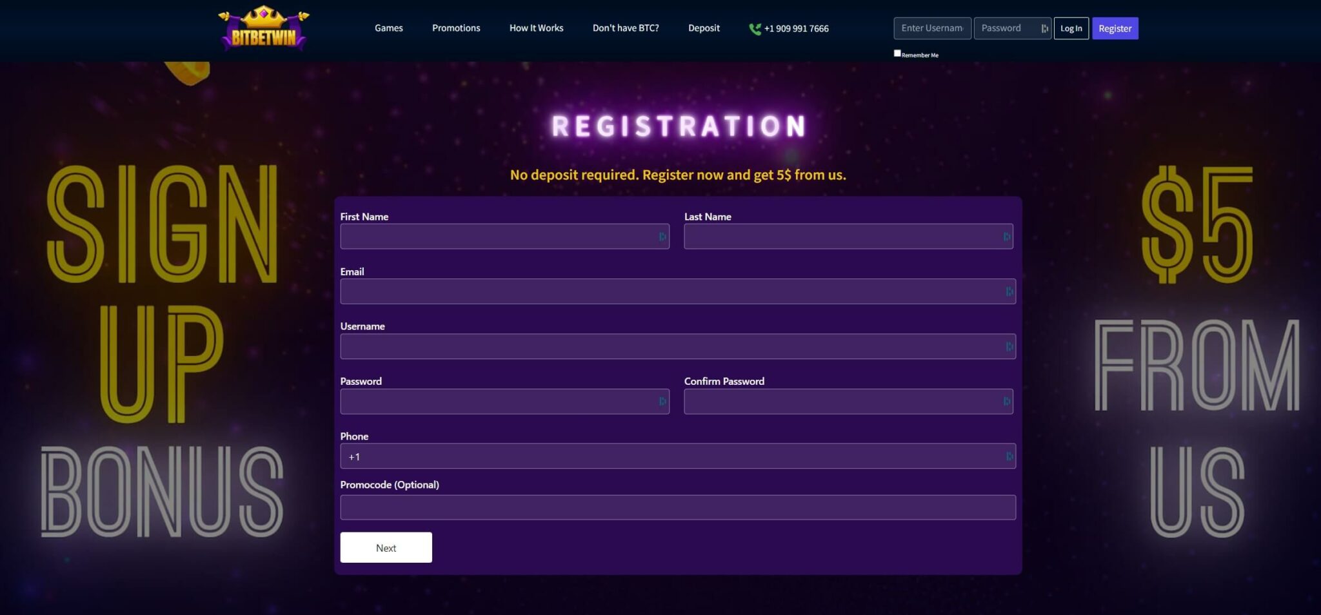Click the Register button in header
This screenshot has width=1321, height=615.
point(1115,28)
